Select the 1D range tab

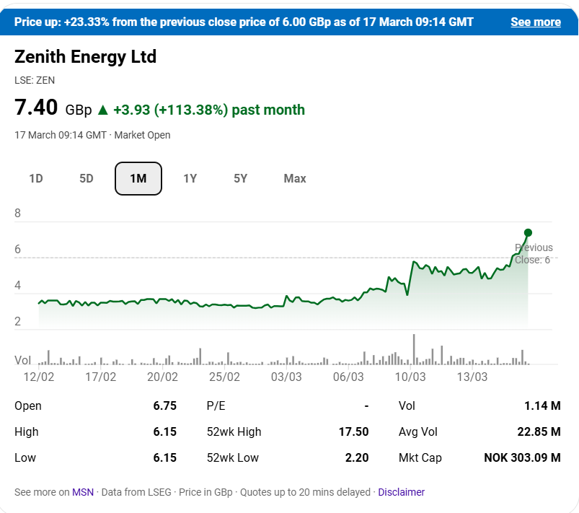point(36,178)
